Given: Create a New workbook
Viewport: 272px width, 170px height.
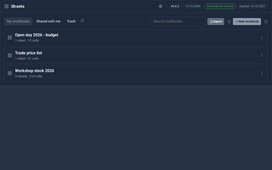Looking at the screenshot, I should pyautogui.click(x=247, y=22).
